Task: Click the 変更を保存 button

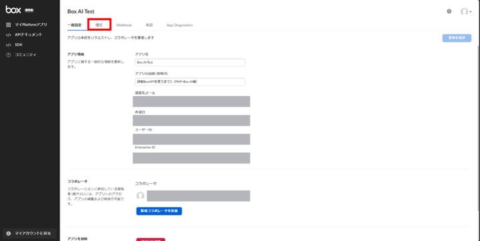Action: click(x=457, y=38)
